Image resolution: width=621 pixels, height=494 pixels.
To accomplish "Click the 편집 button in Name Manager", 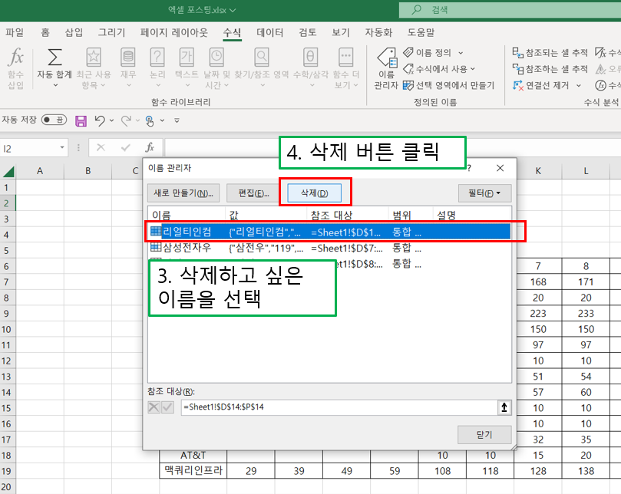I will [x=253, y=193].
